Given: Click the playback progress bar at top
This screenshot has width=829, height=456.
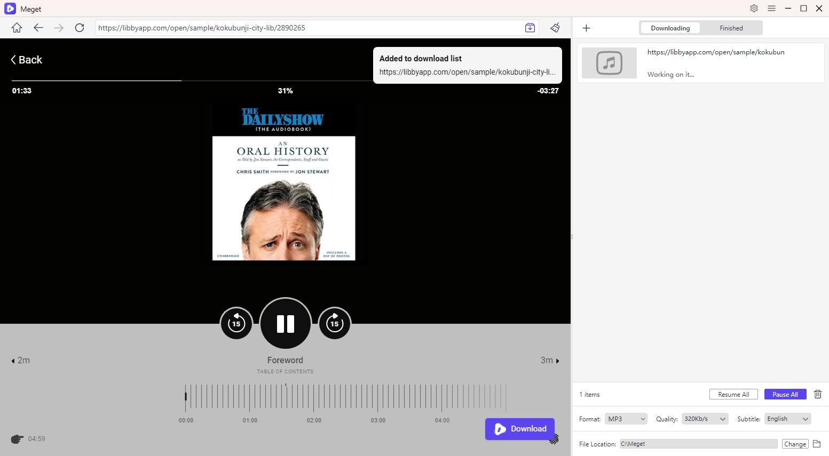Looking at the screenshot, I should (x=285, y=81).
